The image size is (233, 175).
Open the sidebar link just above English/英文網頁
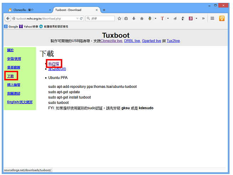[x=14, y=93]
